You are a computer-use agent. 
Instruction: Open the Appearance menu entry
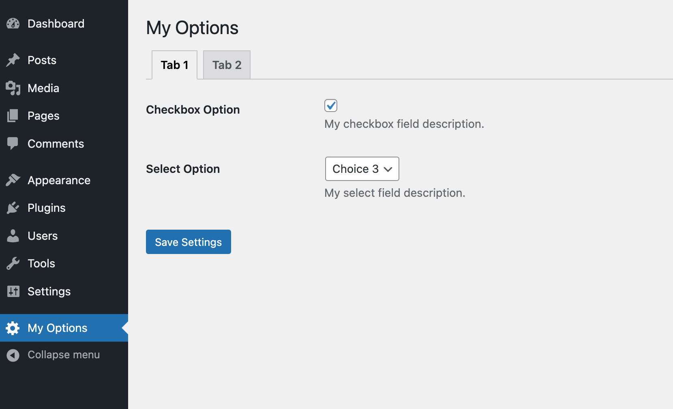click(59, 180)
